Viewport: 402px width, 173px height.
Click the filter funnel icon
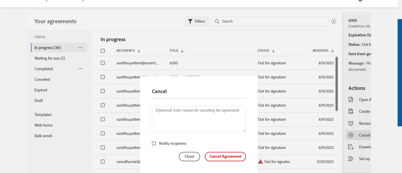(x=190, y=21)
